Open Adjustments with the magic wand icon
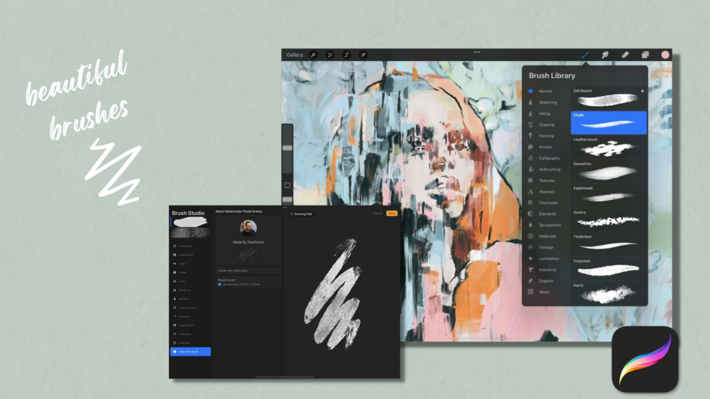The image size is (710, 399). (x=330, y=55)
